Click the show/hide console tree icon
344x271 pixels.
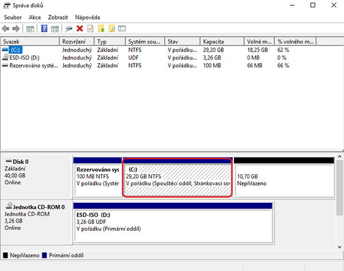[x=30, y=28]
